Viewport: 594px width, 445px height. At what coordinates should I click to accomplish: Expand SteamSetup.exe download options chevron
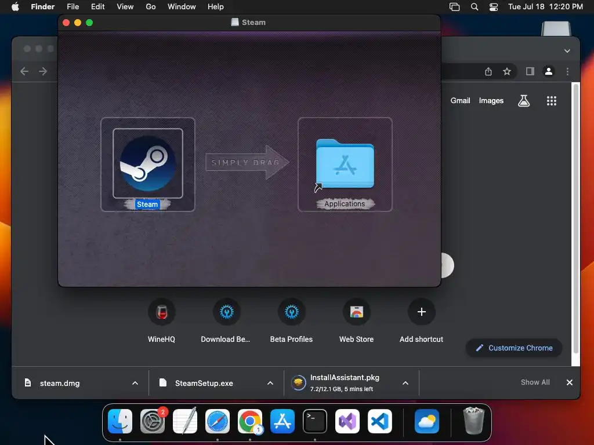[270, 383]
